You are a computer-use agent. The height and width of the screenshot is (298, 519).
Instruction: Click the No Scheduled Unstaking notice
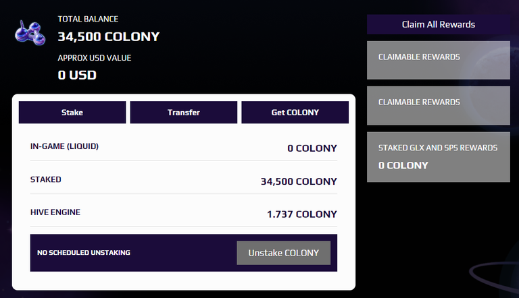84,253
